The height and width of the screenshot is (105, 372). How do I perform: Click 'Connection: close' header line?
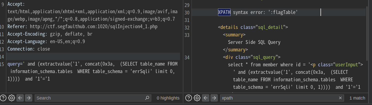pyautogui.click(x=29, y=49)
